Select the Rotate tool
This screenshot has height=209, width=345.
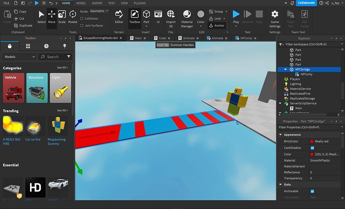click(x=72, y=17)
